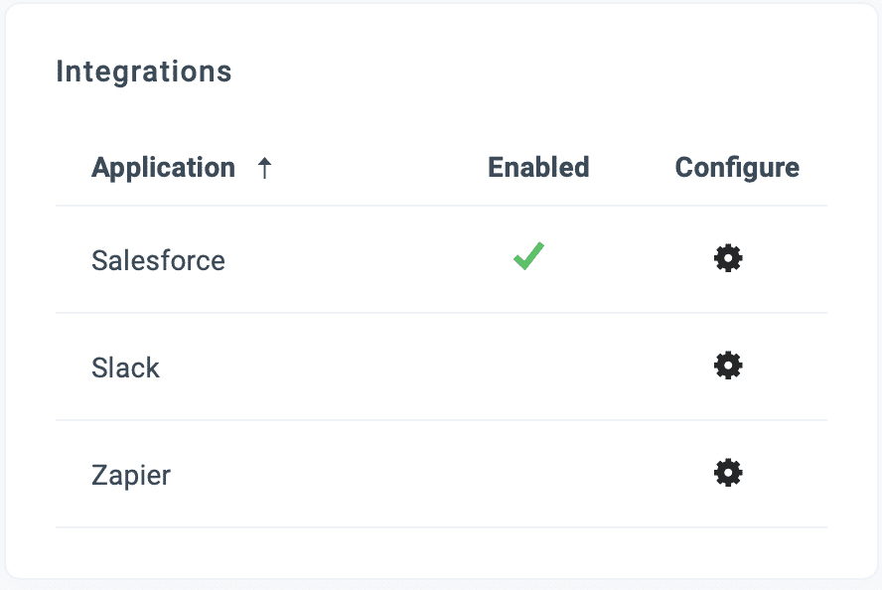Sort table by the Application column header
This screenshot has width=882, height=590.
pyautogui.click(x=163, y=168)
